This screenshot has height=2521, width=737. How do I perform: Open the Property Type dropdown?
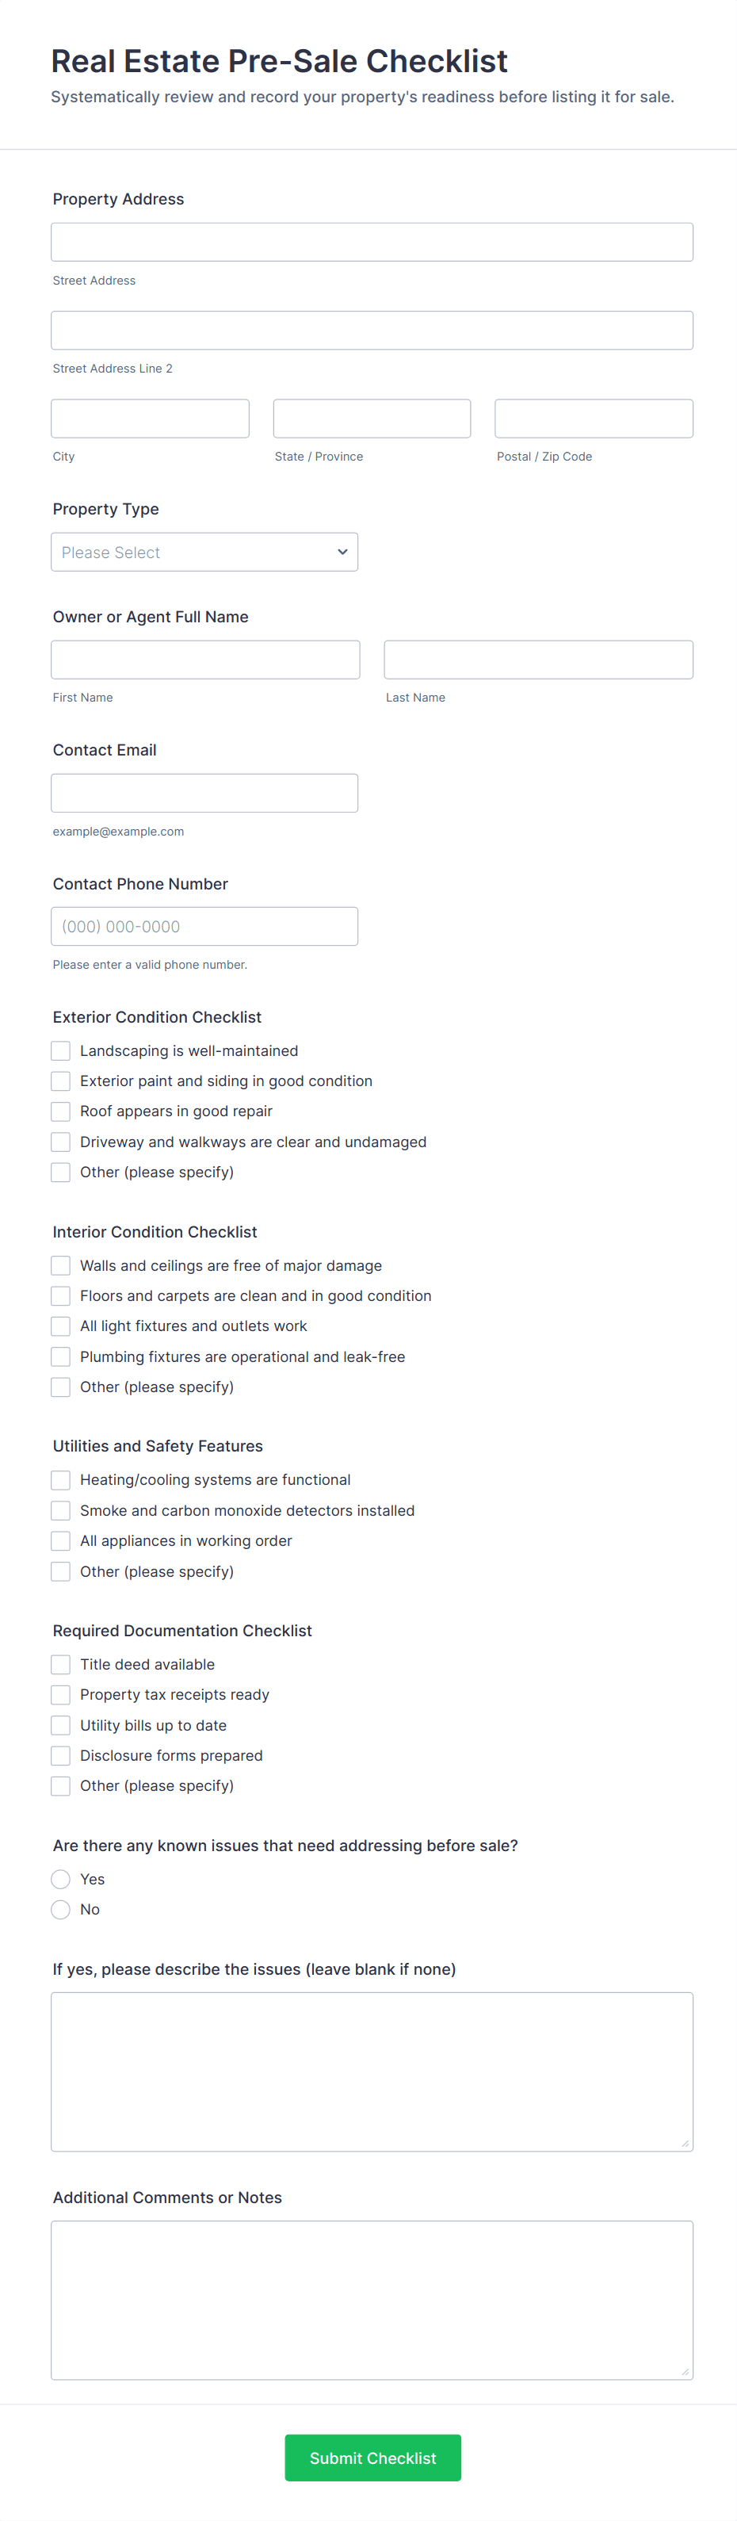click(204, 552)
